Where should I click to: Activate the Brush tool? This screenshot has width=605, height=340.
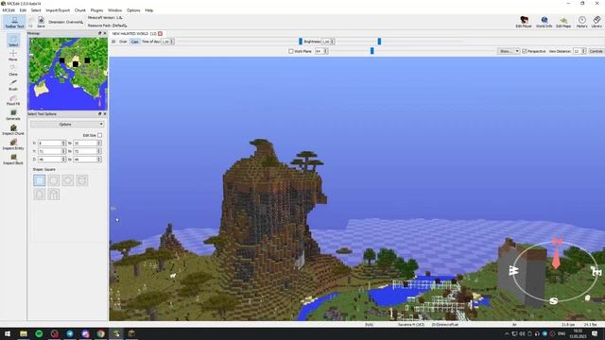(13, 85)
